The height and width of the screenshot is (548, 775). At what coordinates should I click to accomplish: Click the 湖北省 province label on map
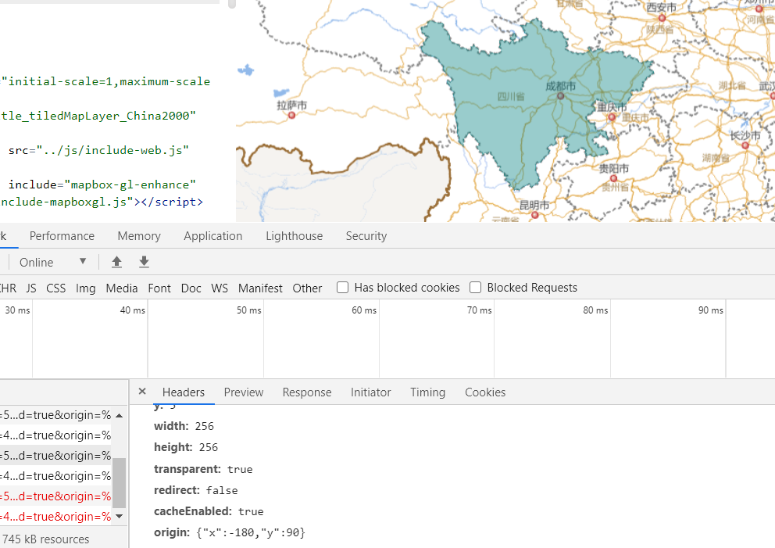[733, 85]
